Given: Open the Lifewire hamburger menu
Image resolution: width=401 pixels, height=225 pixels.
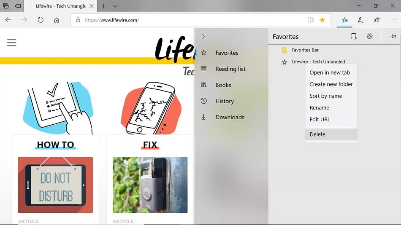Looking at the screenshot, I should tap(11, 43).
